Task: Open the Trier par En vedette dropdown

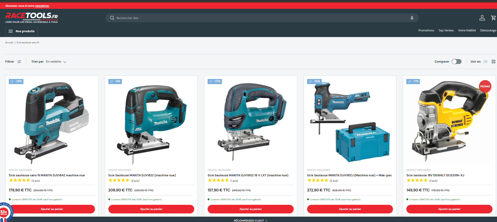Action: pos(49,62)
